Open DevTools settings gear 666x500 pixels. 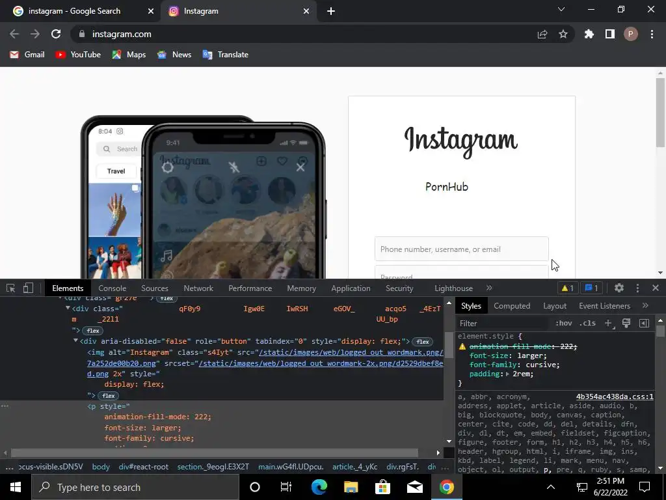tap(619, 288)
